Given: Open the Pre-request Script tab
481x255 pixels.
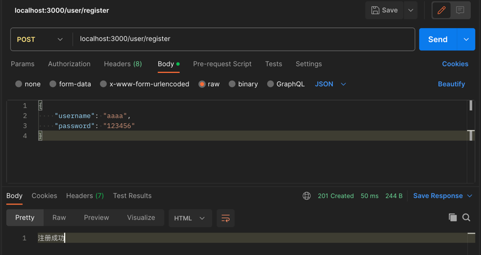Looking at the screenshot, I should click(x=222, y=64).
